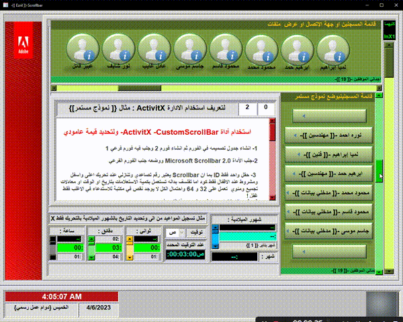
Task: Click down arrow of red instructions scrollbar
Action: click(272, 197)
